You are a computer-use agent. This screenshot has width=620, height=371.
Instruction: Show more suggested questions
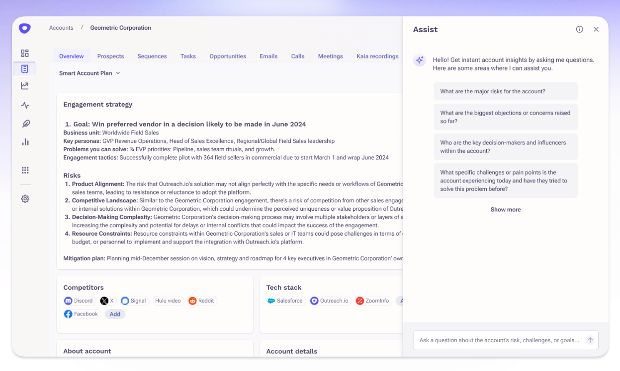pos(506,210)
